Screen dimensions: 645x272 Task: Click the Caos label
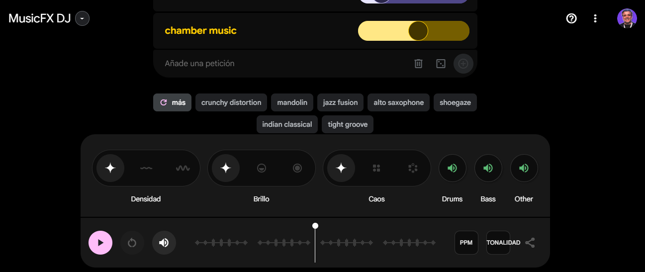pos(377,199)
